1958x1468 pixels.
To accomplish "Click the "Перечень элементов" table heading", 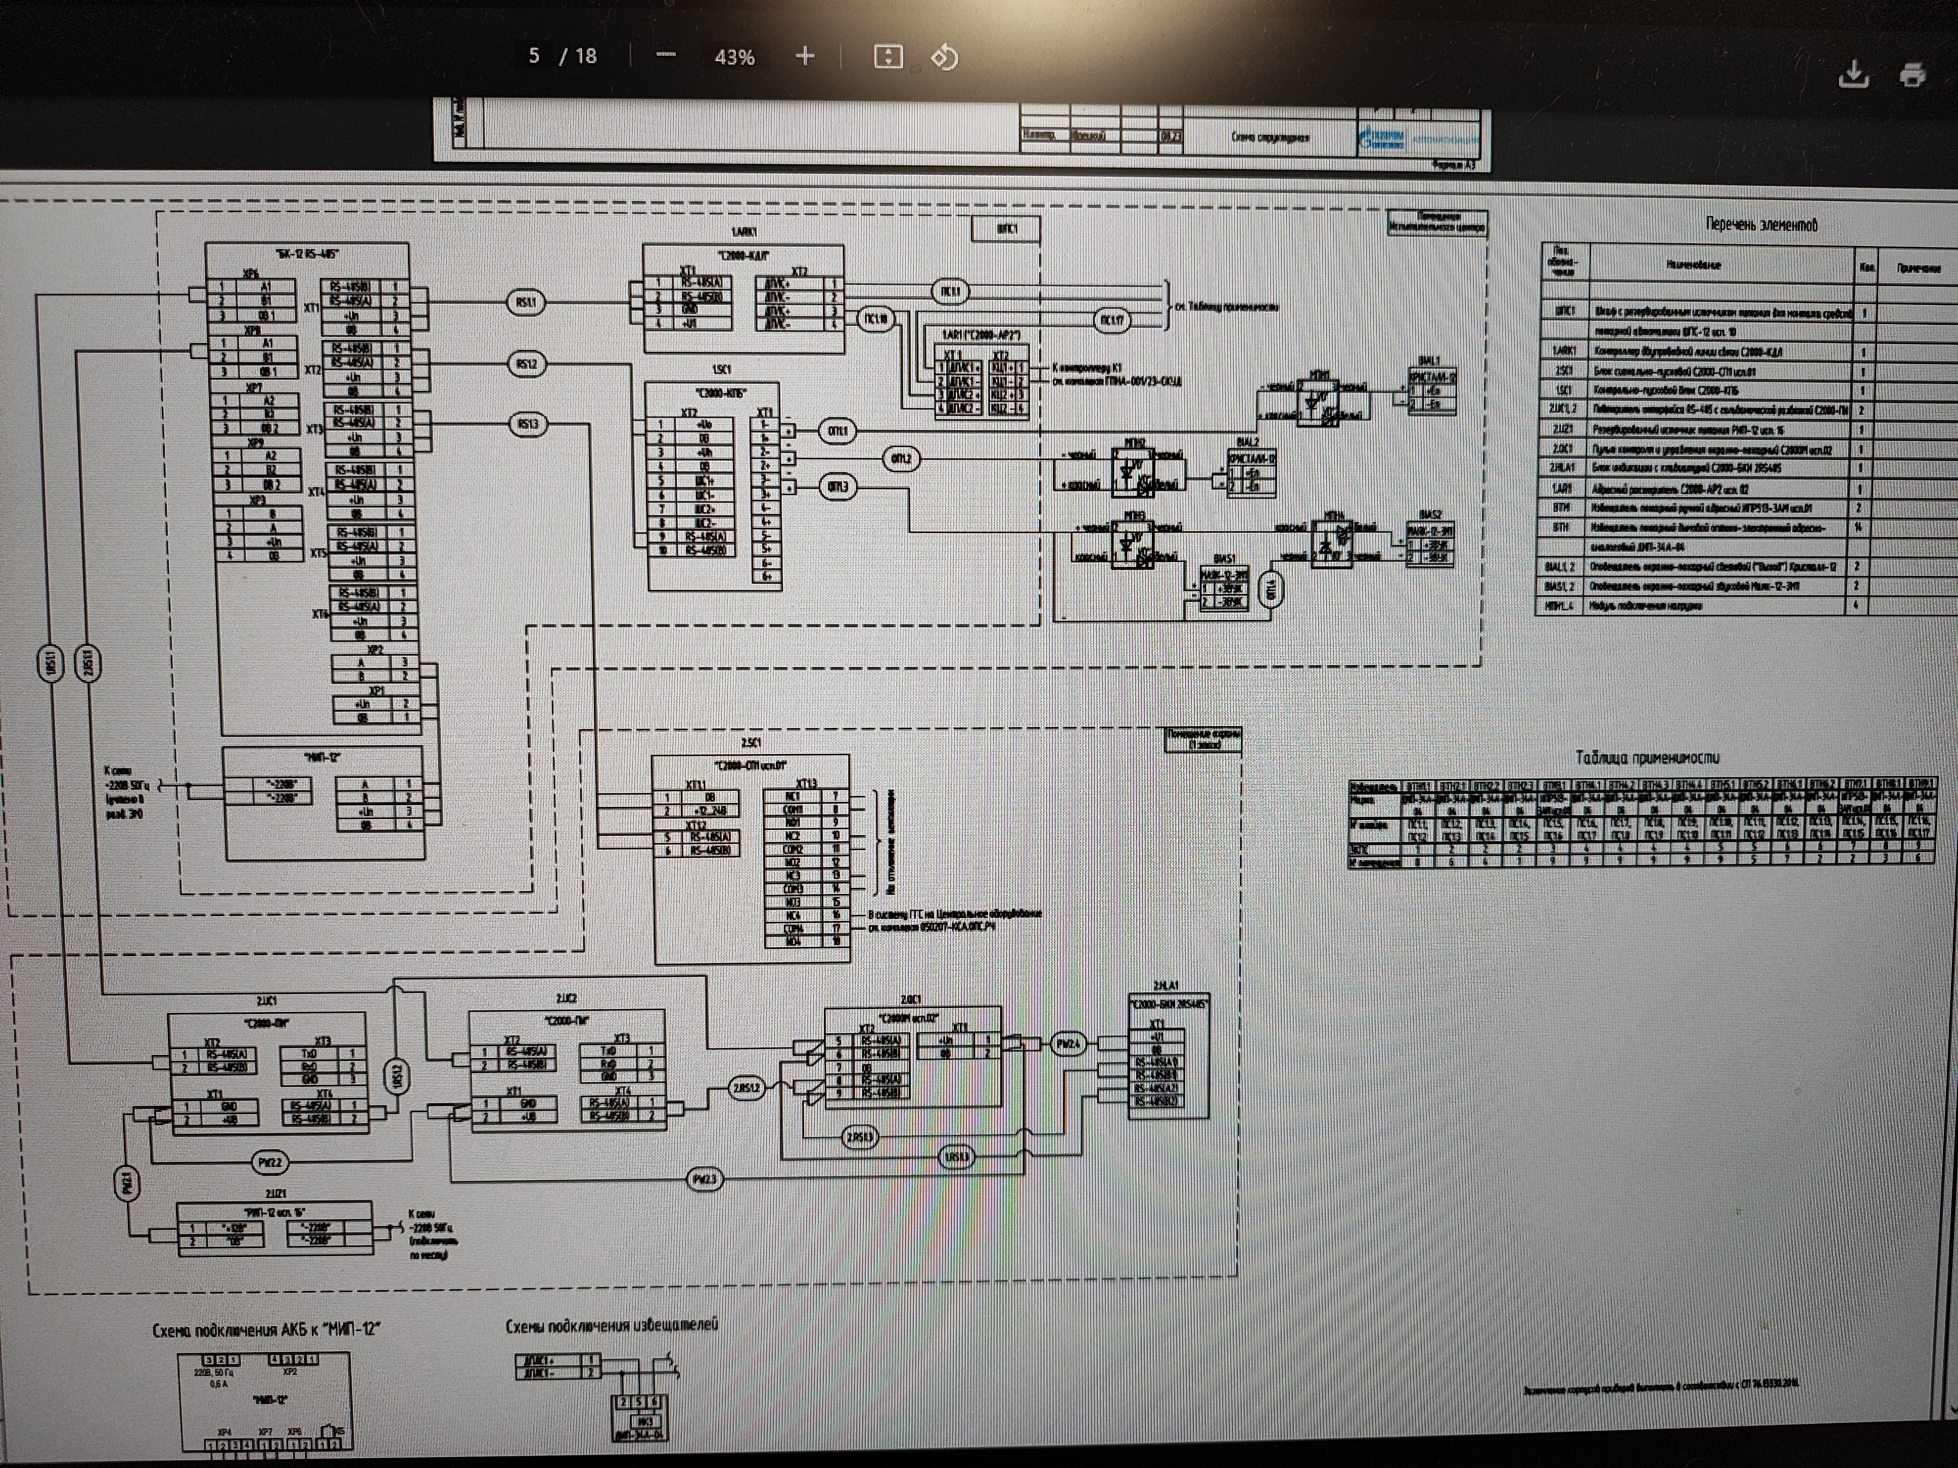I will (x=1762, y=225).
